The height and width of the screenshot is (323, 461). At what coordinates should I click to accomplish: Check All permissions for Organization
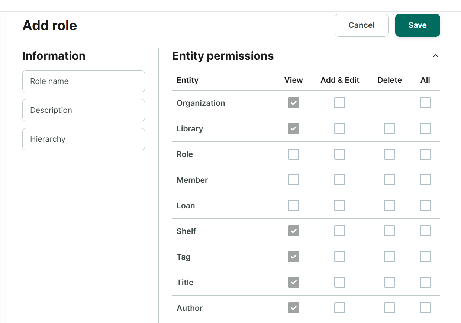point(425,103)
